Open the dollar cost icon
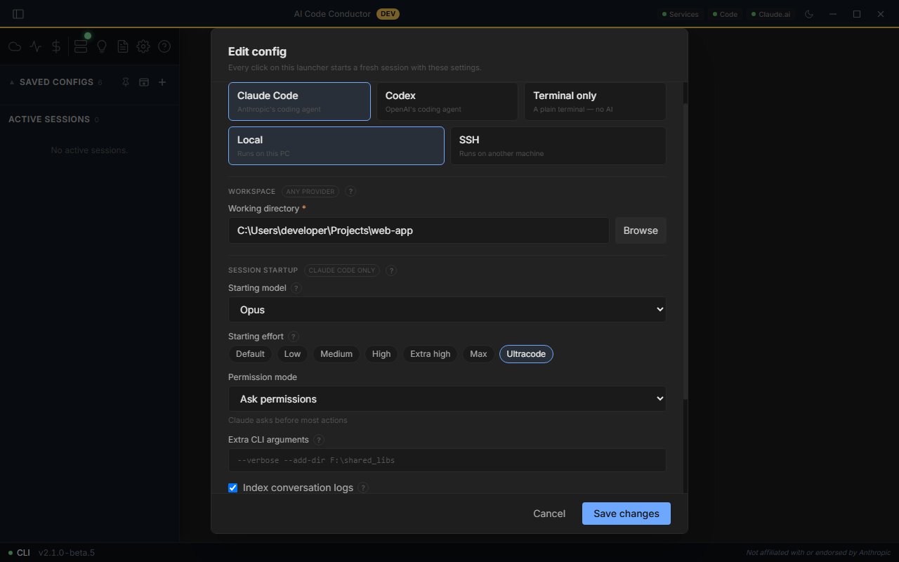899x562 pixels. (x=56, y=46)
